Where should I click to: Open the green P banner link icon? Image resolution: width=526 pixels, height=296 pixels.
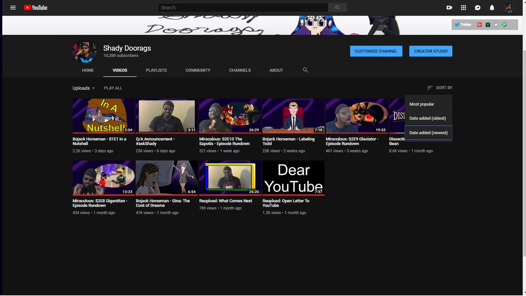(505, 25)
